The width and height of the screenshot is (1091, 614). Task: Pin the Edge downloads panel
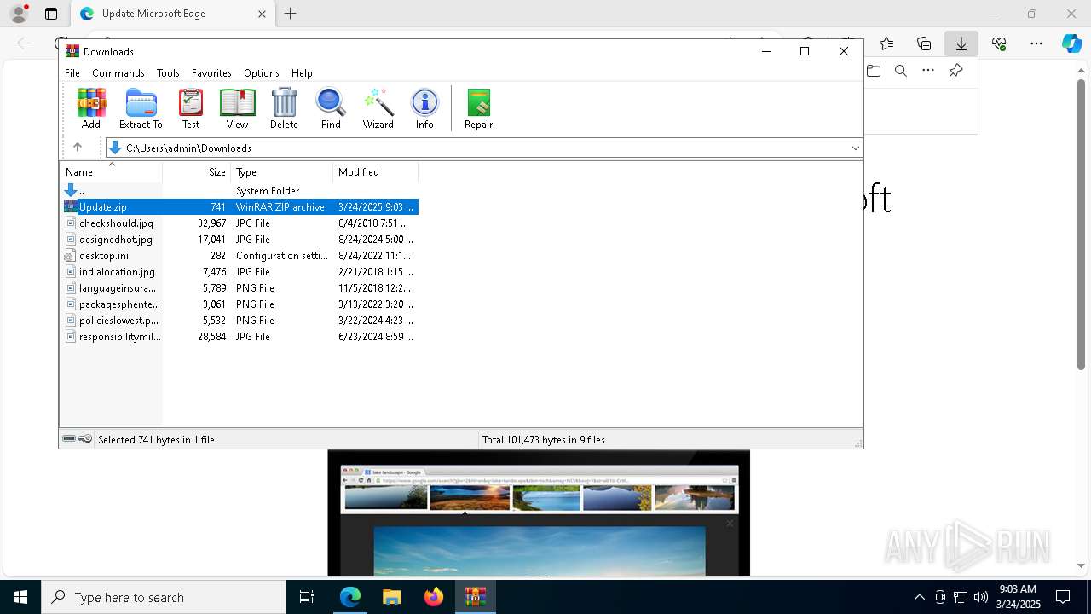click(955, 71)
